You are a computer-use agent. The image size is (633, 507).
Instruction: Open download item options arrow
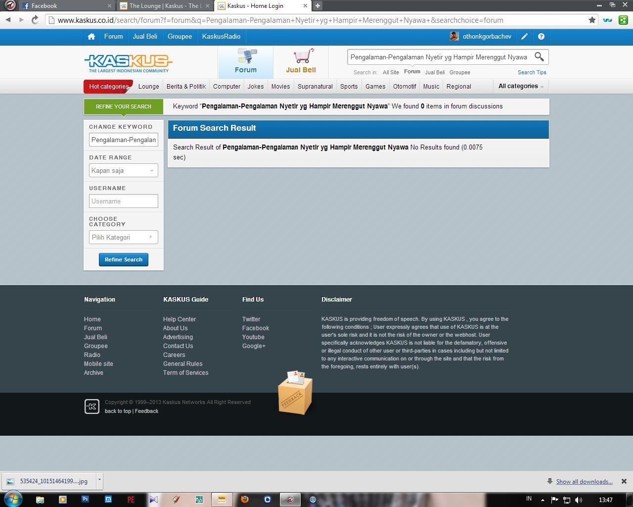pyautogui.click(x=99, y=480)
